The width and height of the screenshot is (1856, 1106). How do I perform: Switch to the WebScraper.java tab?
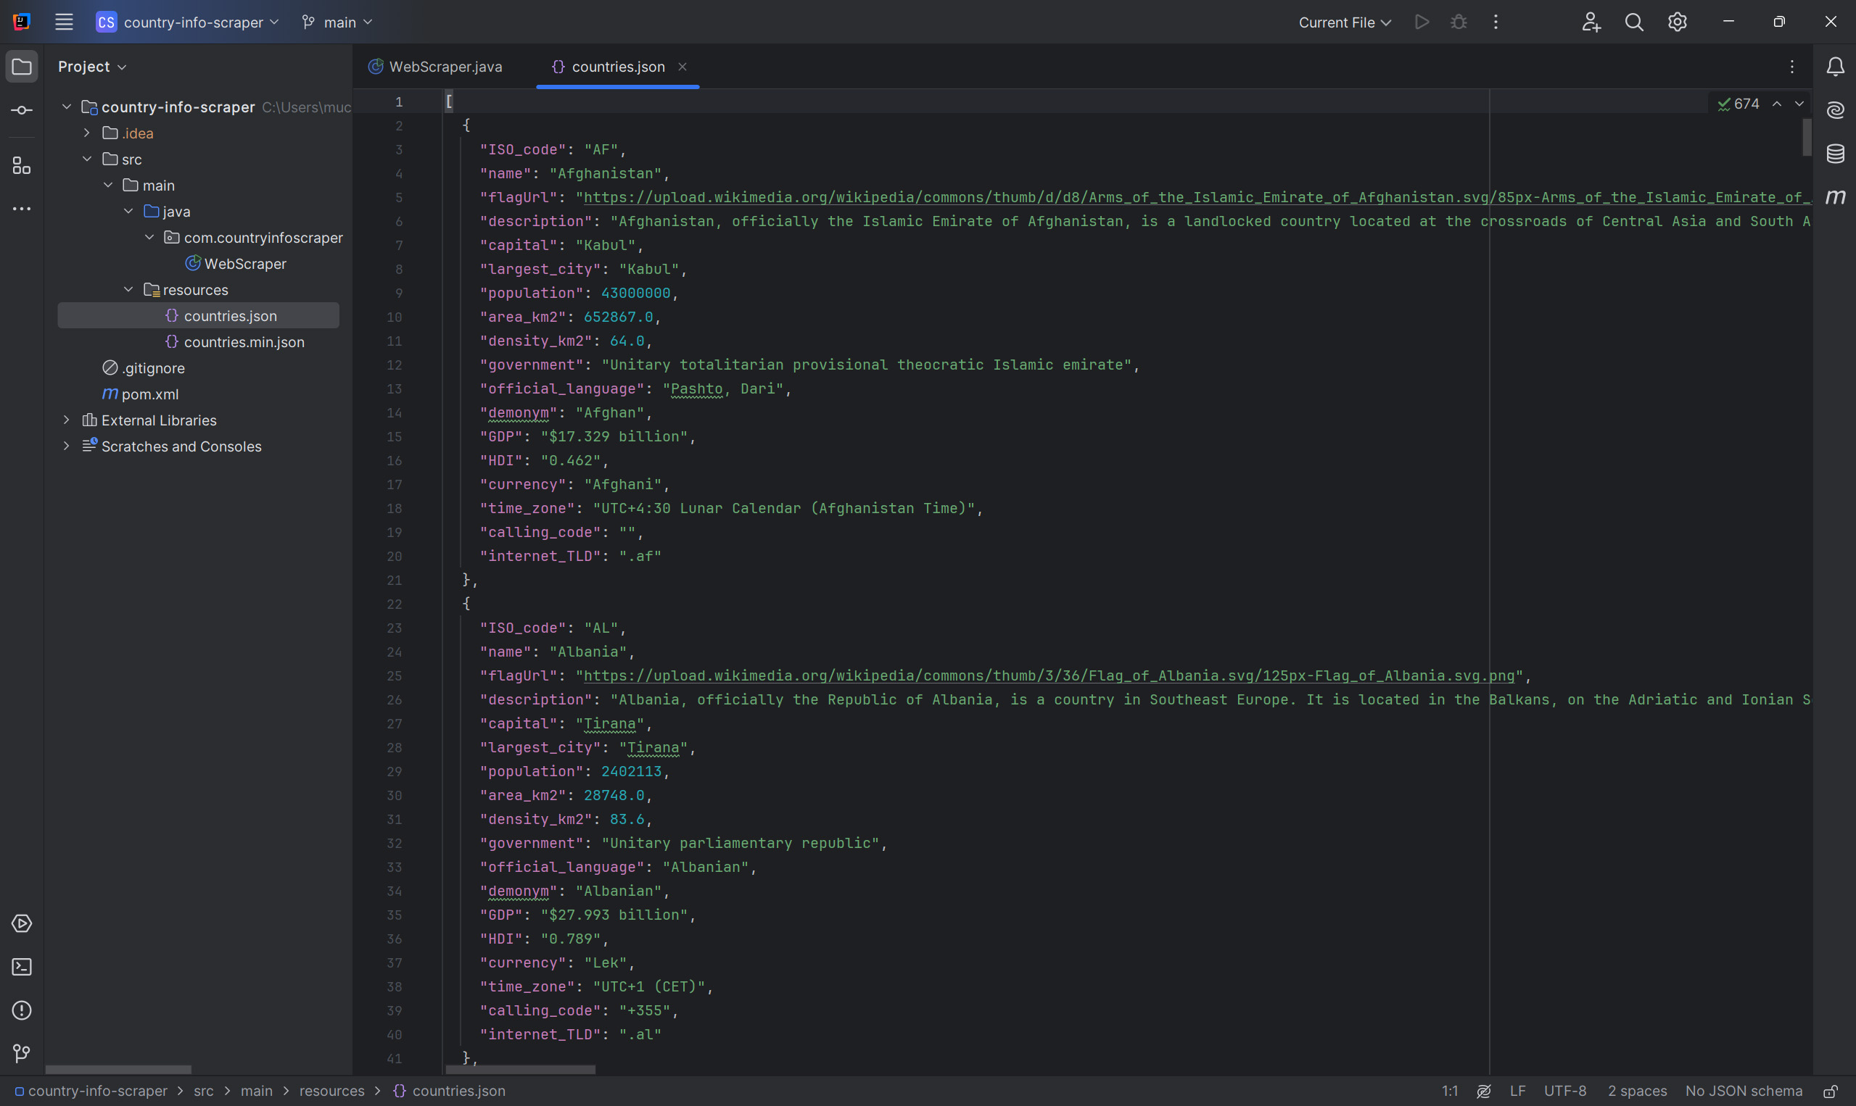[x=445, y=67]
